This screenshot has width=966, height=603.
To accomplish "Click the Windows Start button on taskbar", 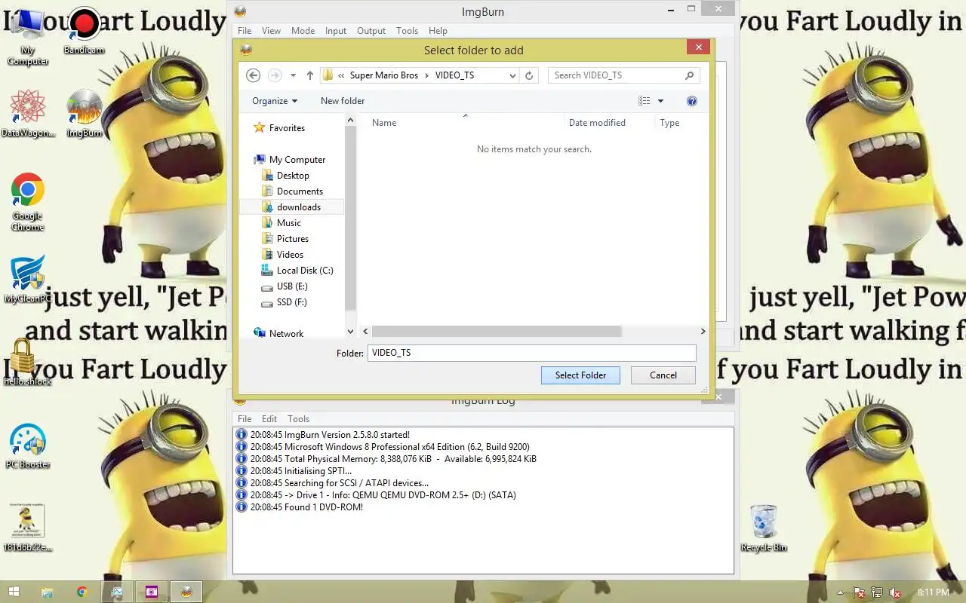I will click(14, 592).
